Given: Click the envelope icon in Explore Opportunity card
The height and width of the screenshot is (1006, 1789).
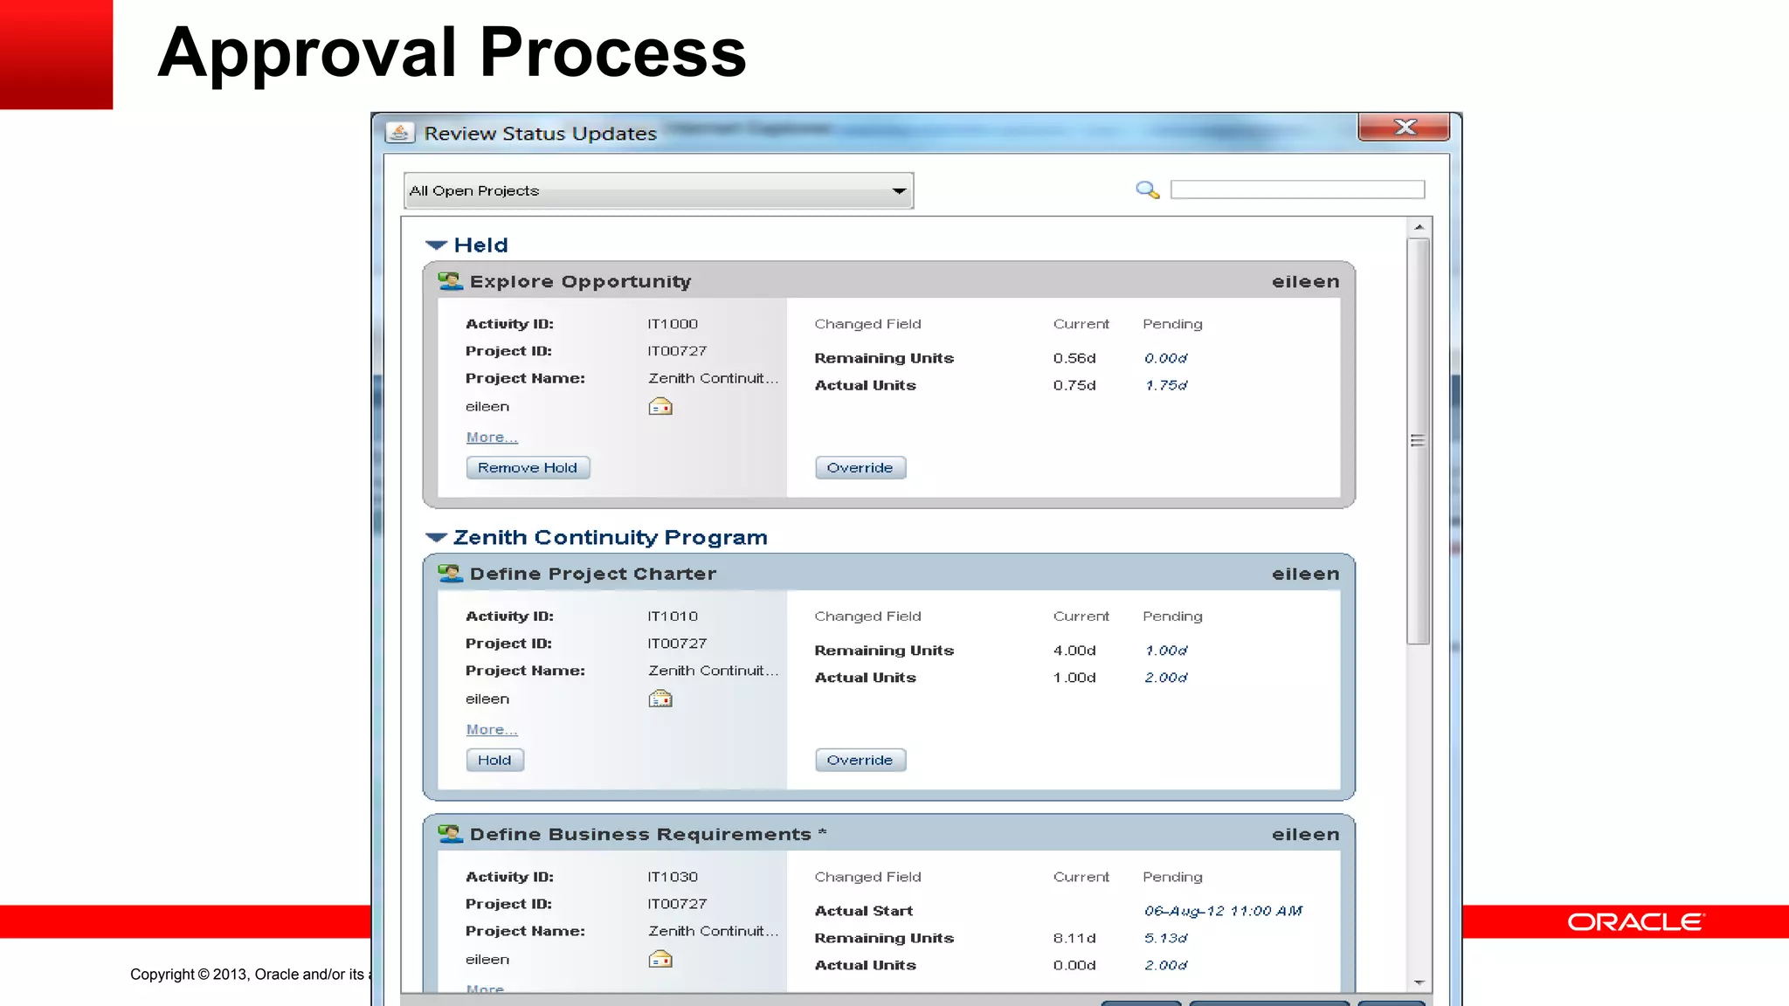Looking at the screenshot, I should pos(660,406).
